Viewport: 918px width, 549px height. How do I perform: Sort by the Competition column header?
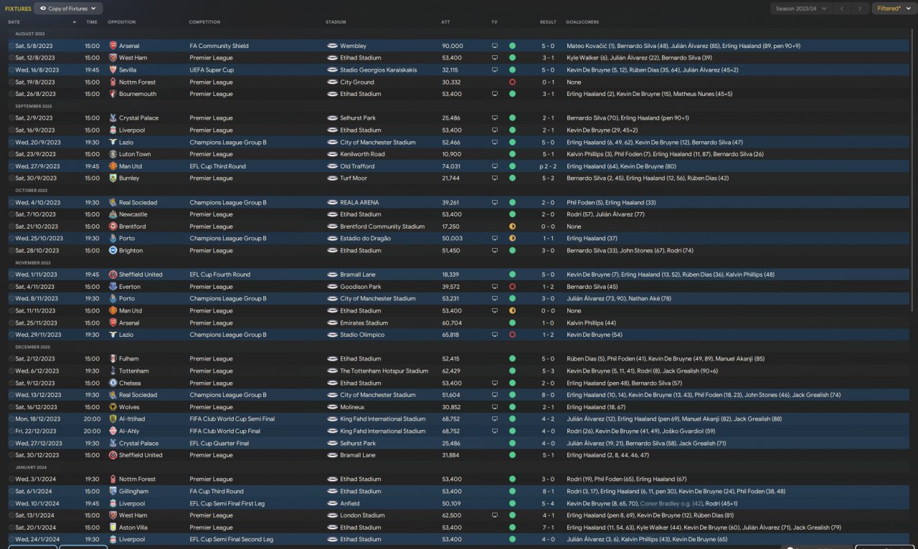click(x=205, y=22)
